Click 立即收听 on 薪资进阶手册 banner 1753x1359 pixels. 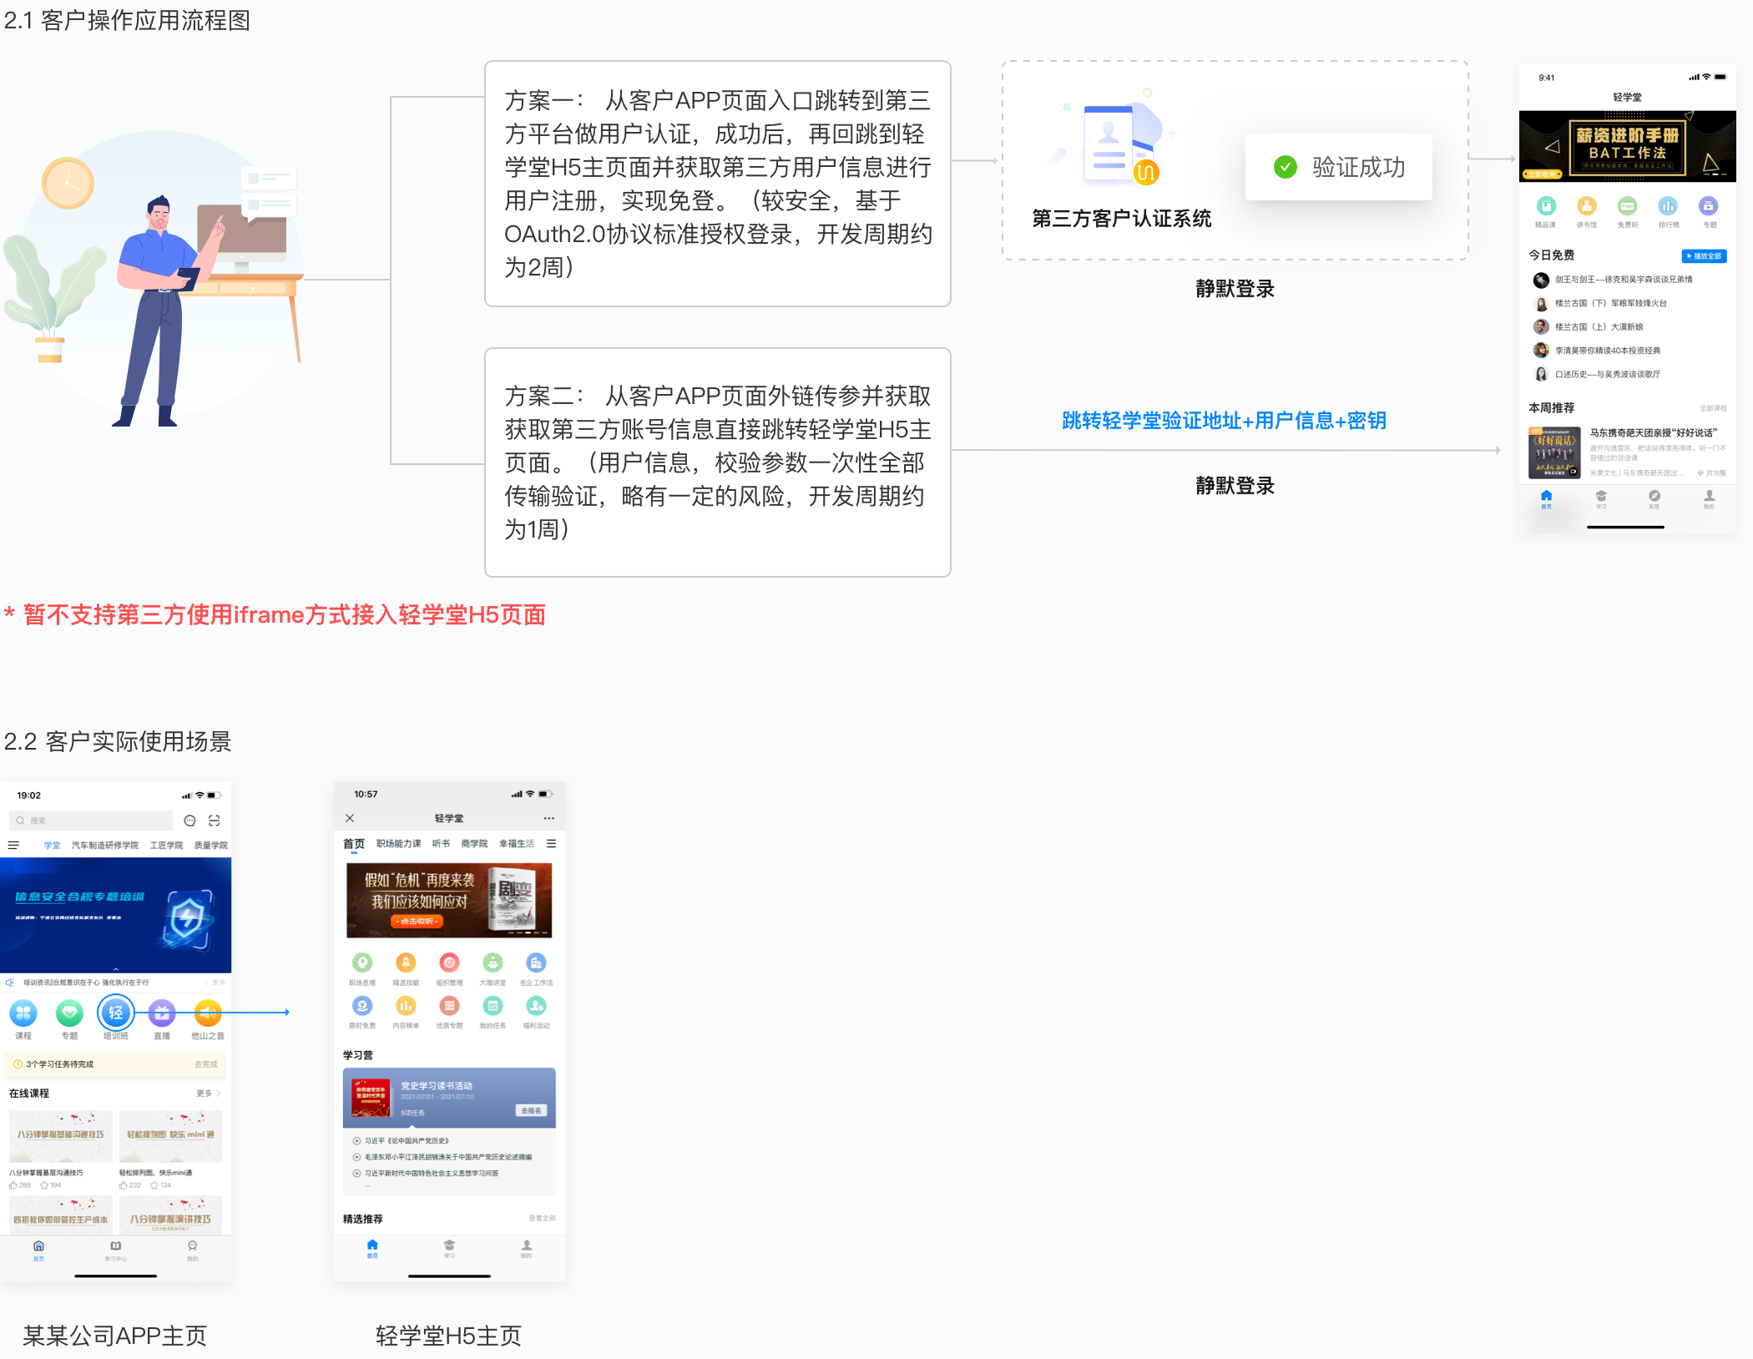click(x=1542, y=174)
